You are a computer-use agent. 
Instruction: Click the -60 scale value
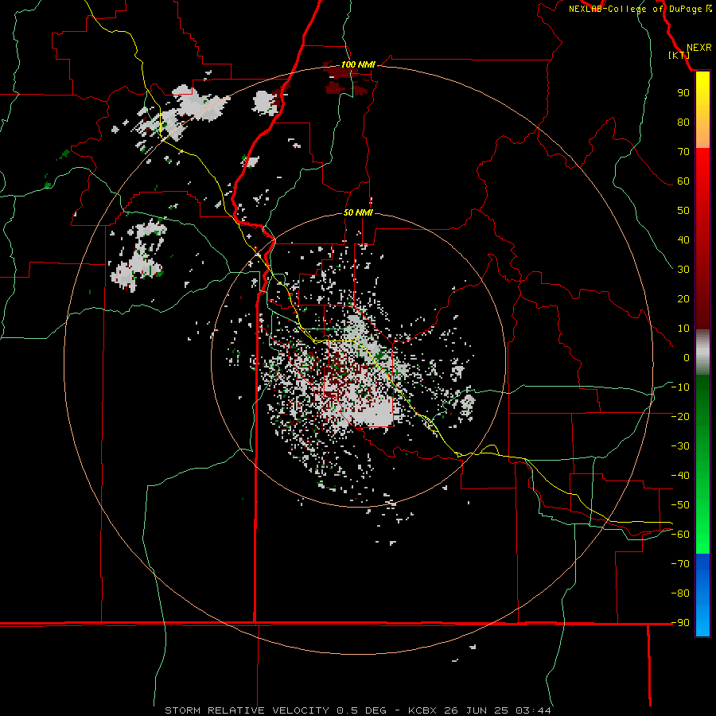pyautogui.click(x=680, y=535)
